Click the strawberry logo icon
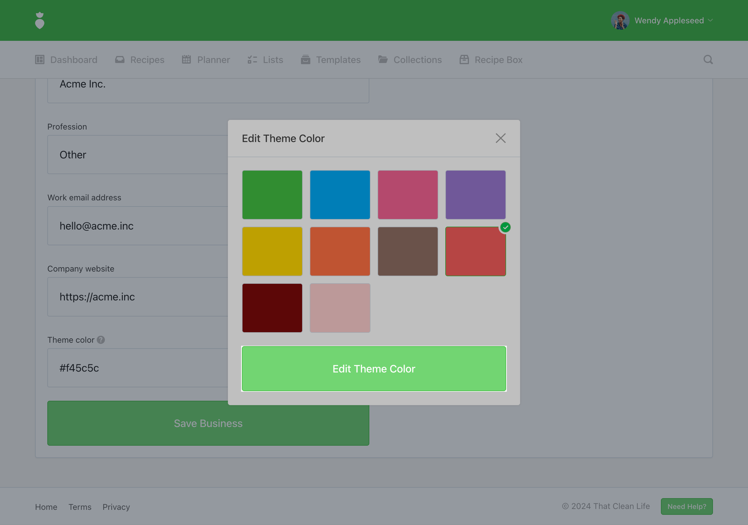This screenshot has width=748, height=525. tap(39, 20)
